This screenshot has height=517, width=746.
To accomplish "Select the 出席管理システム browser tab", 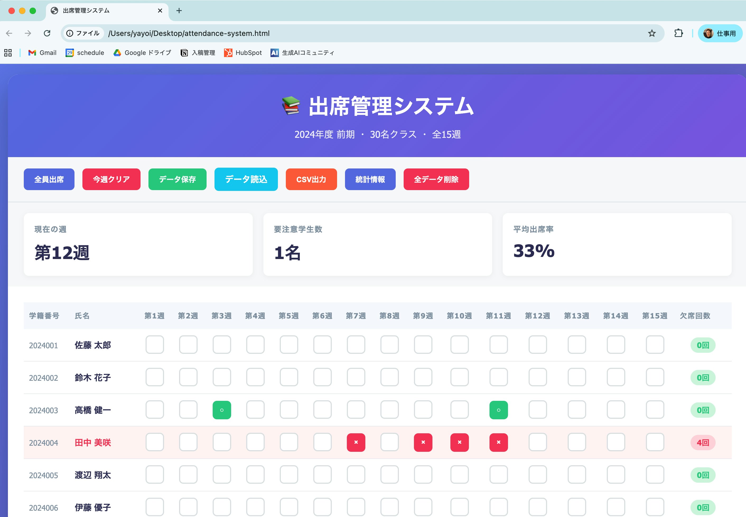I will (97, 11).
